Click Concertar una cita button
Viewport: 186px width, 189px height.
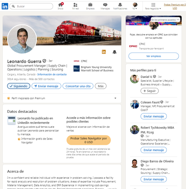[x=78, y=86]
